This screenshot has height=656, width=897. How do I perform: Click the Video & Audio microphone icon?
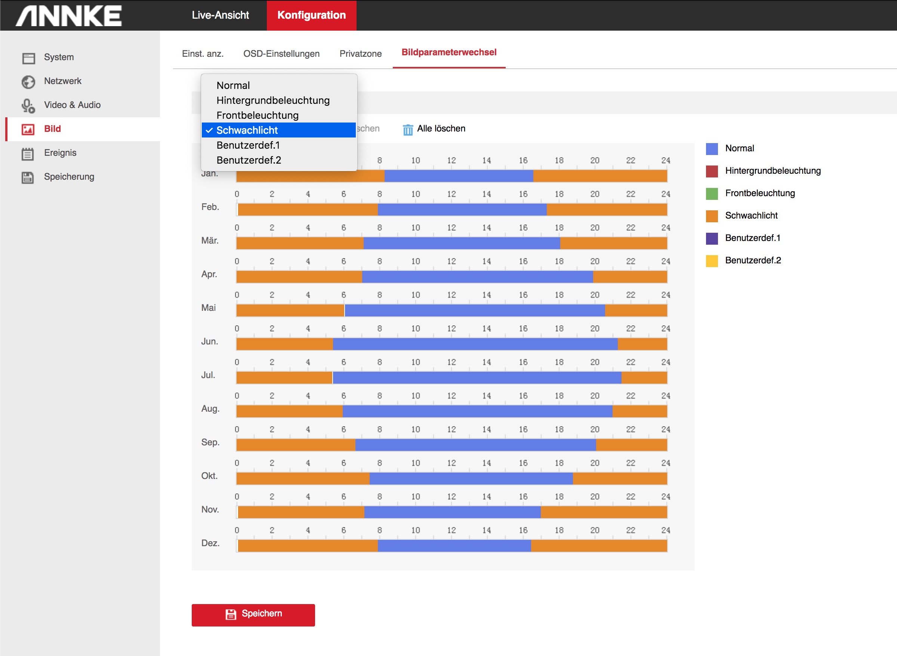coord(28,106)
